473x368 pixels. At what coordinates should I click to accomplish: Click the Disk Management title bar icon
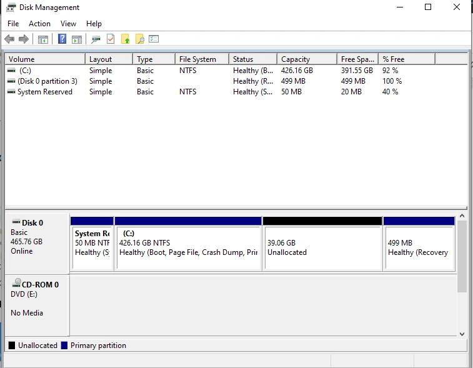point(11,7)
